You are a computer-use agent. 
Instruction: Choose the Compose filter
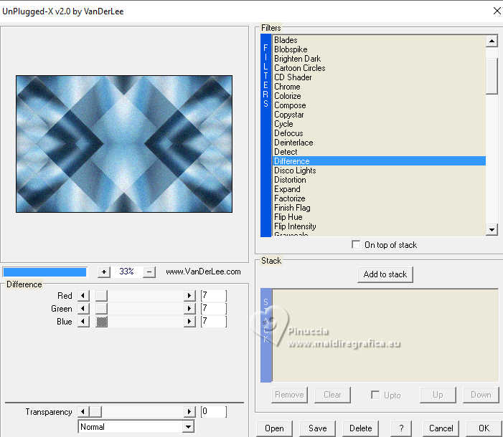379,105
